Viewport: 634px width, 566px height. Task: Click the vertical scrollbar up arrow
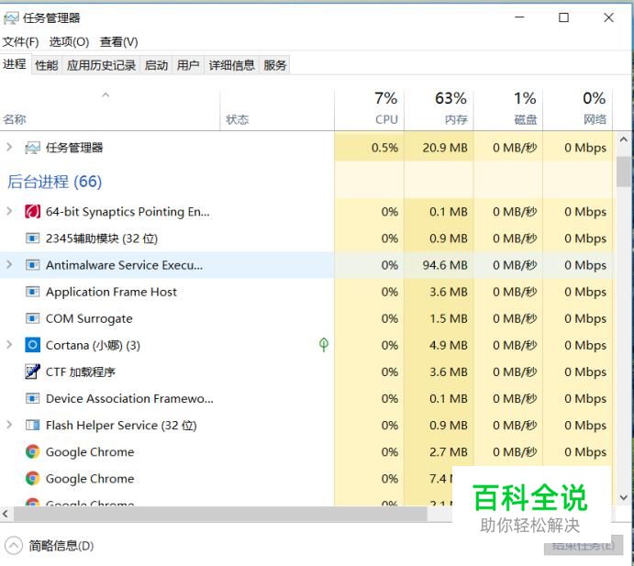coord(624,139)
